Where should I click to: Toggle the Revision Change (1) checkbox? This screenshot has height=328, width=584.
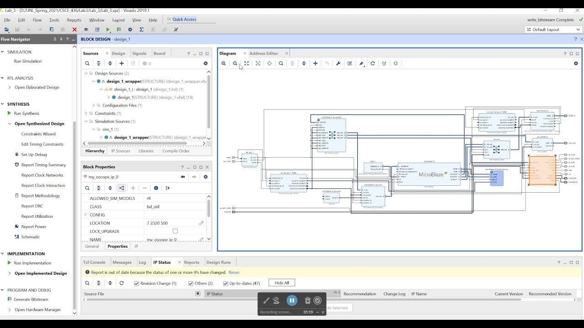[136, 283]
